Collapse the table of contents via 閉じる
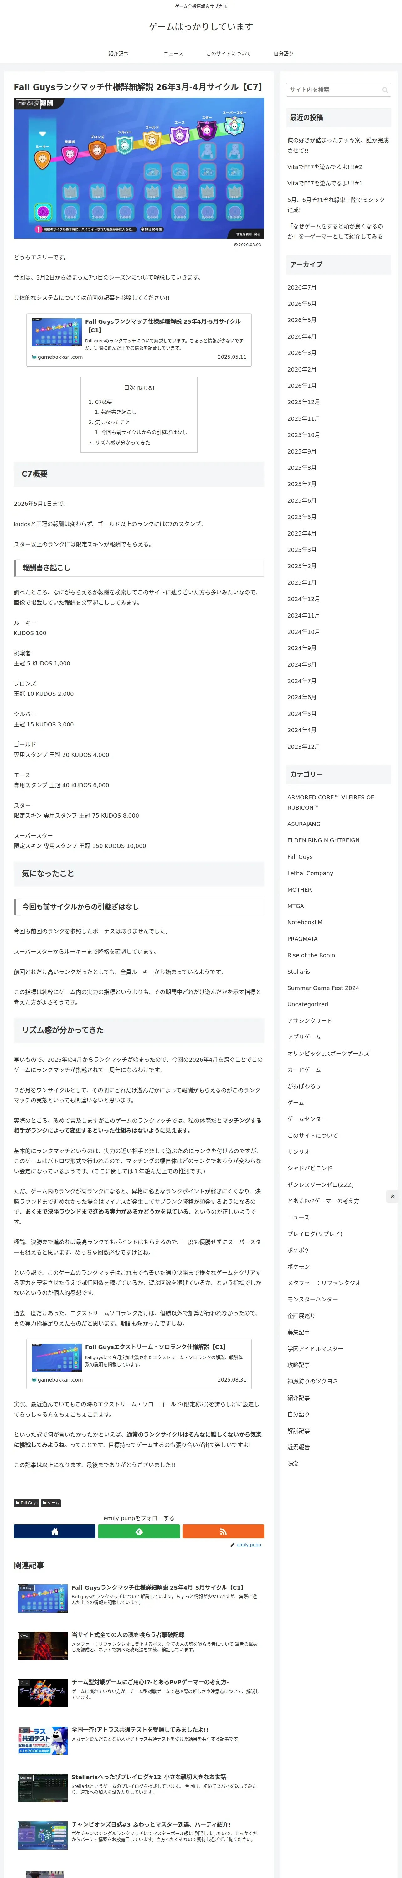Viewport: 402px width, 1878px height. click(146, 388)
